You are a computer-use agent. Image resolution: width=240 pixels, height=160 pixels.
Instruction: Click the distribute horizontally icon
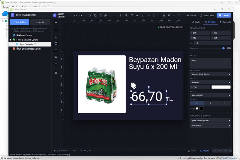coord(149,16)
